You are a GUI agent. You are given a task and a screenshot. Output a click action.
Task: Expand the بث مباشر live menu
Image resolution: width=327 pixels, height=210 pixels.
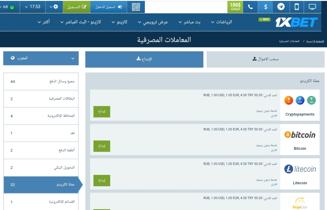tap(189, 22)
